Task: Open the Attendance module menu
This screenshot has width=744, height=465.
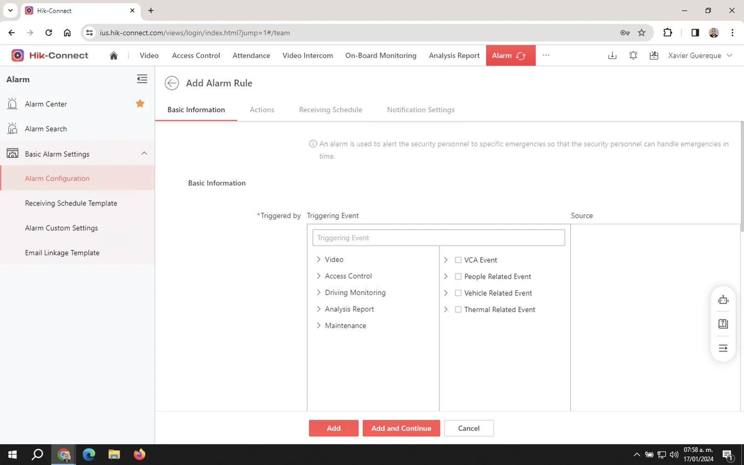Action: [251, 55]
